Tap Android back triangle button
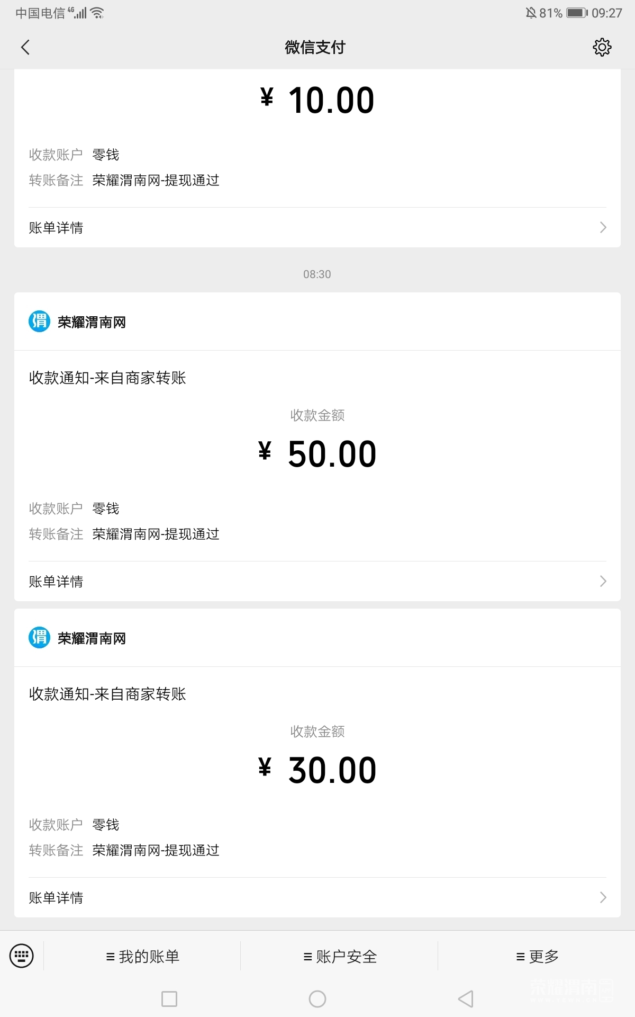The width and height of the screenshot is (635, 1017). coord(466,999)
